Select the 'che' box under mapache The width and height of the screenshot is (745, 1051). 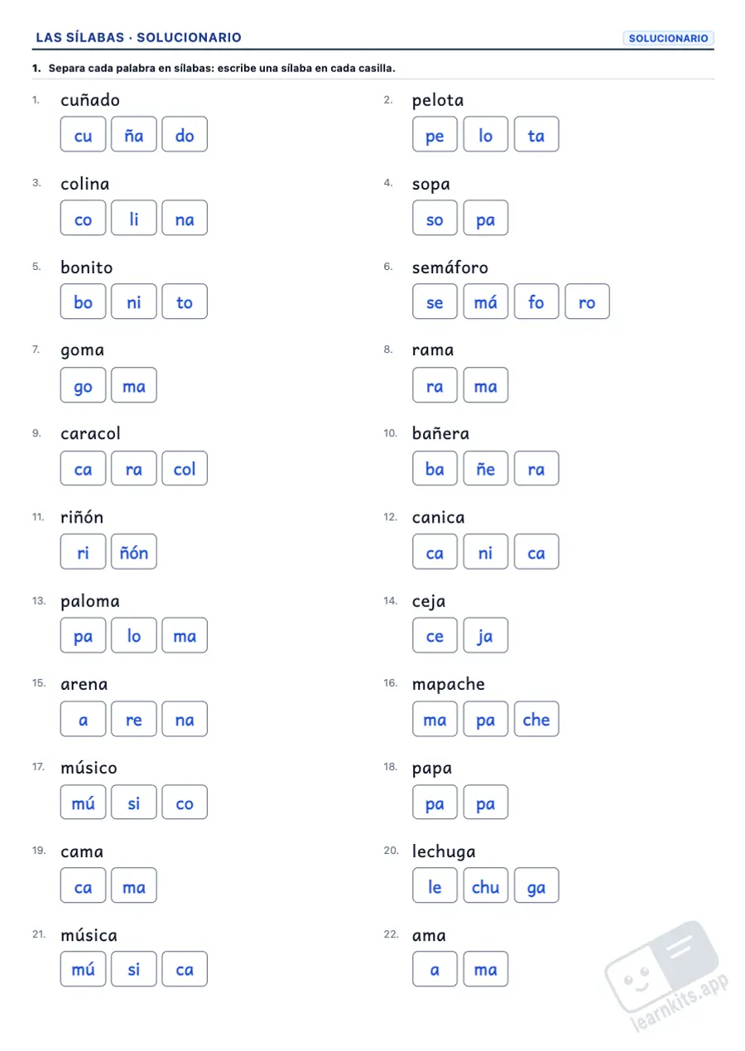pyautogui.click(x=536, y=719)
